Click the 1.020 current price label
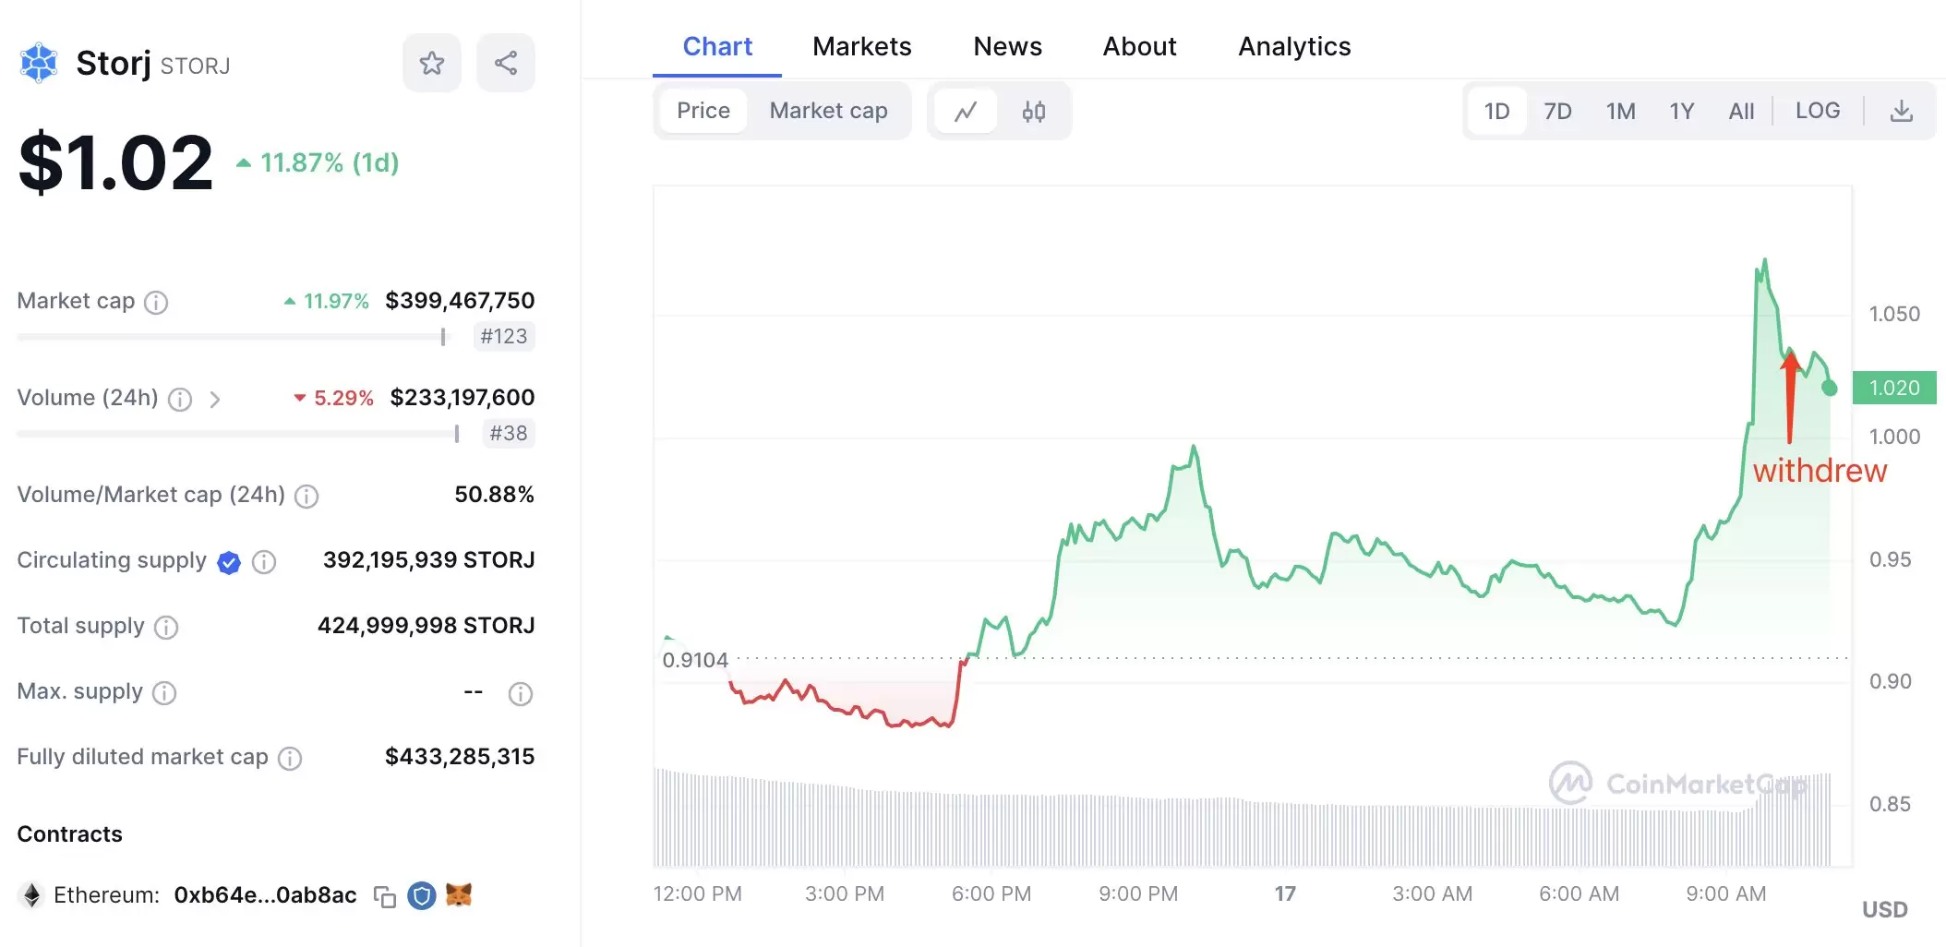 pyautogui.click(x=1893, y=388)
